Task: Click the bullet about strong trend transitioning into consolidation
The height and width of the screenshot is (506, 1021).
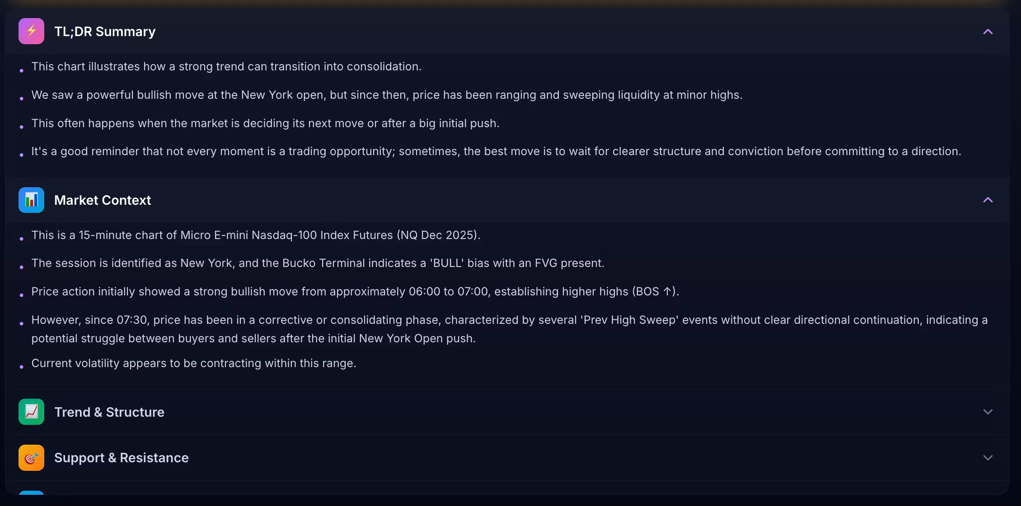Action: 226,67
